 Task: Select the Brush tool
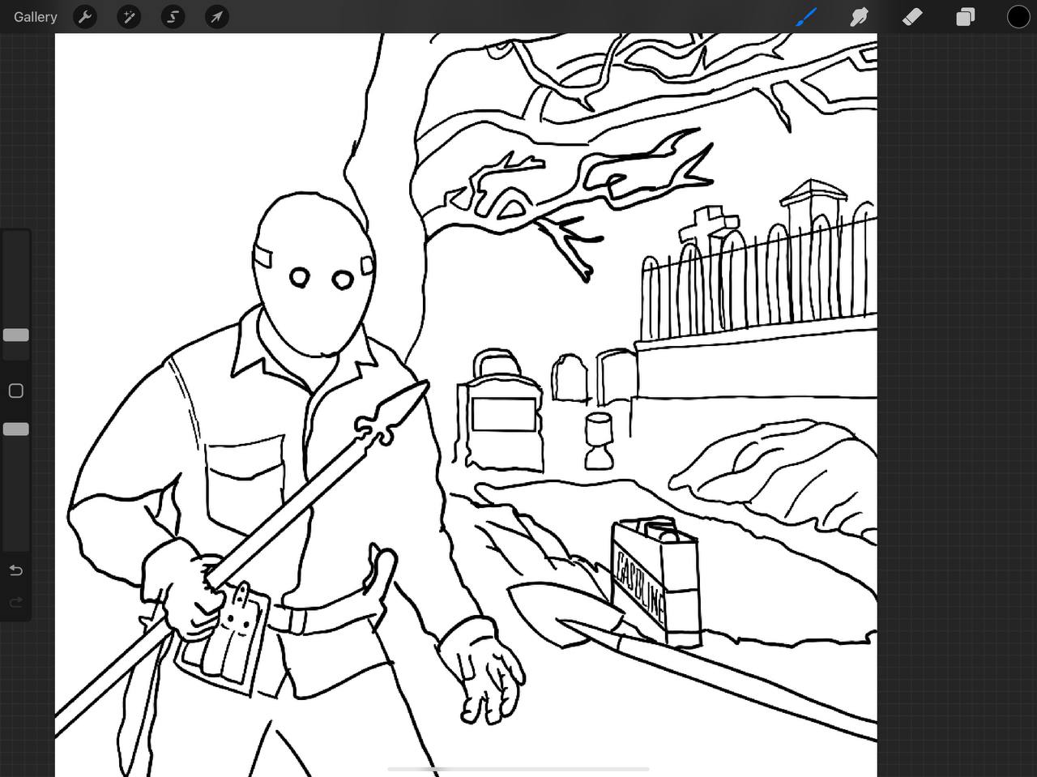click(806, 16)
